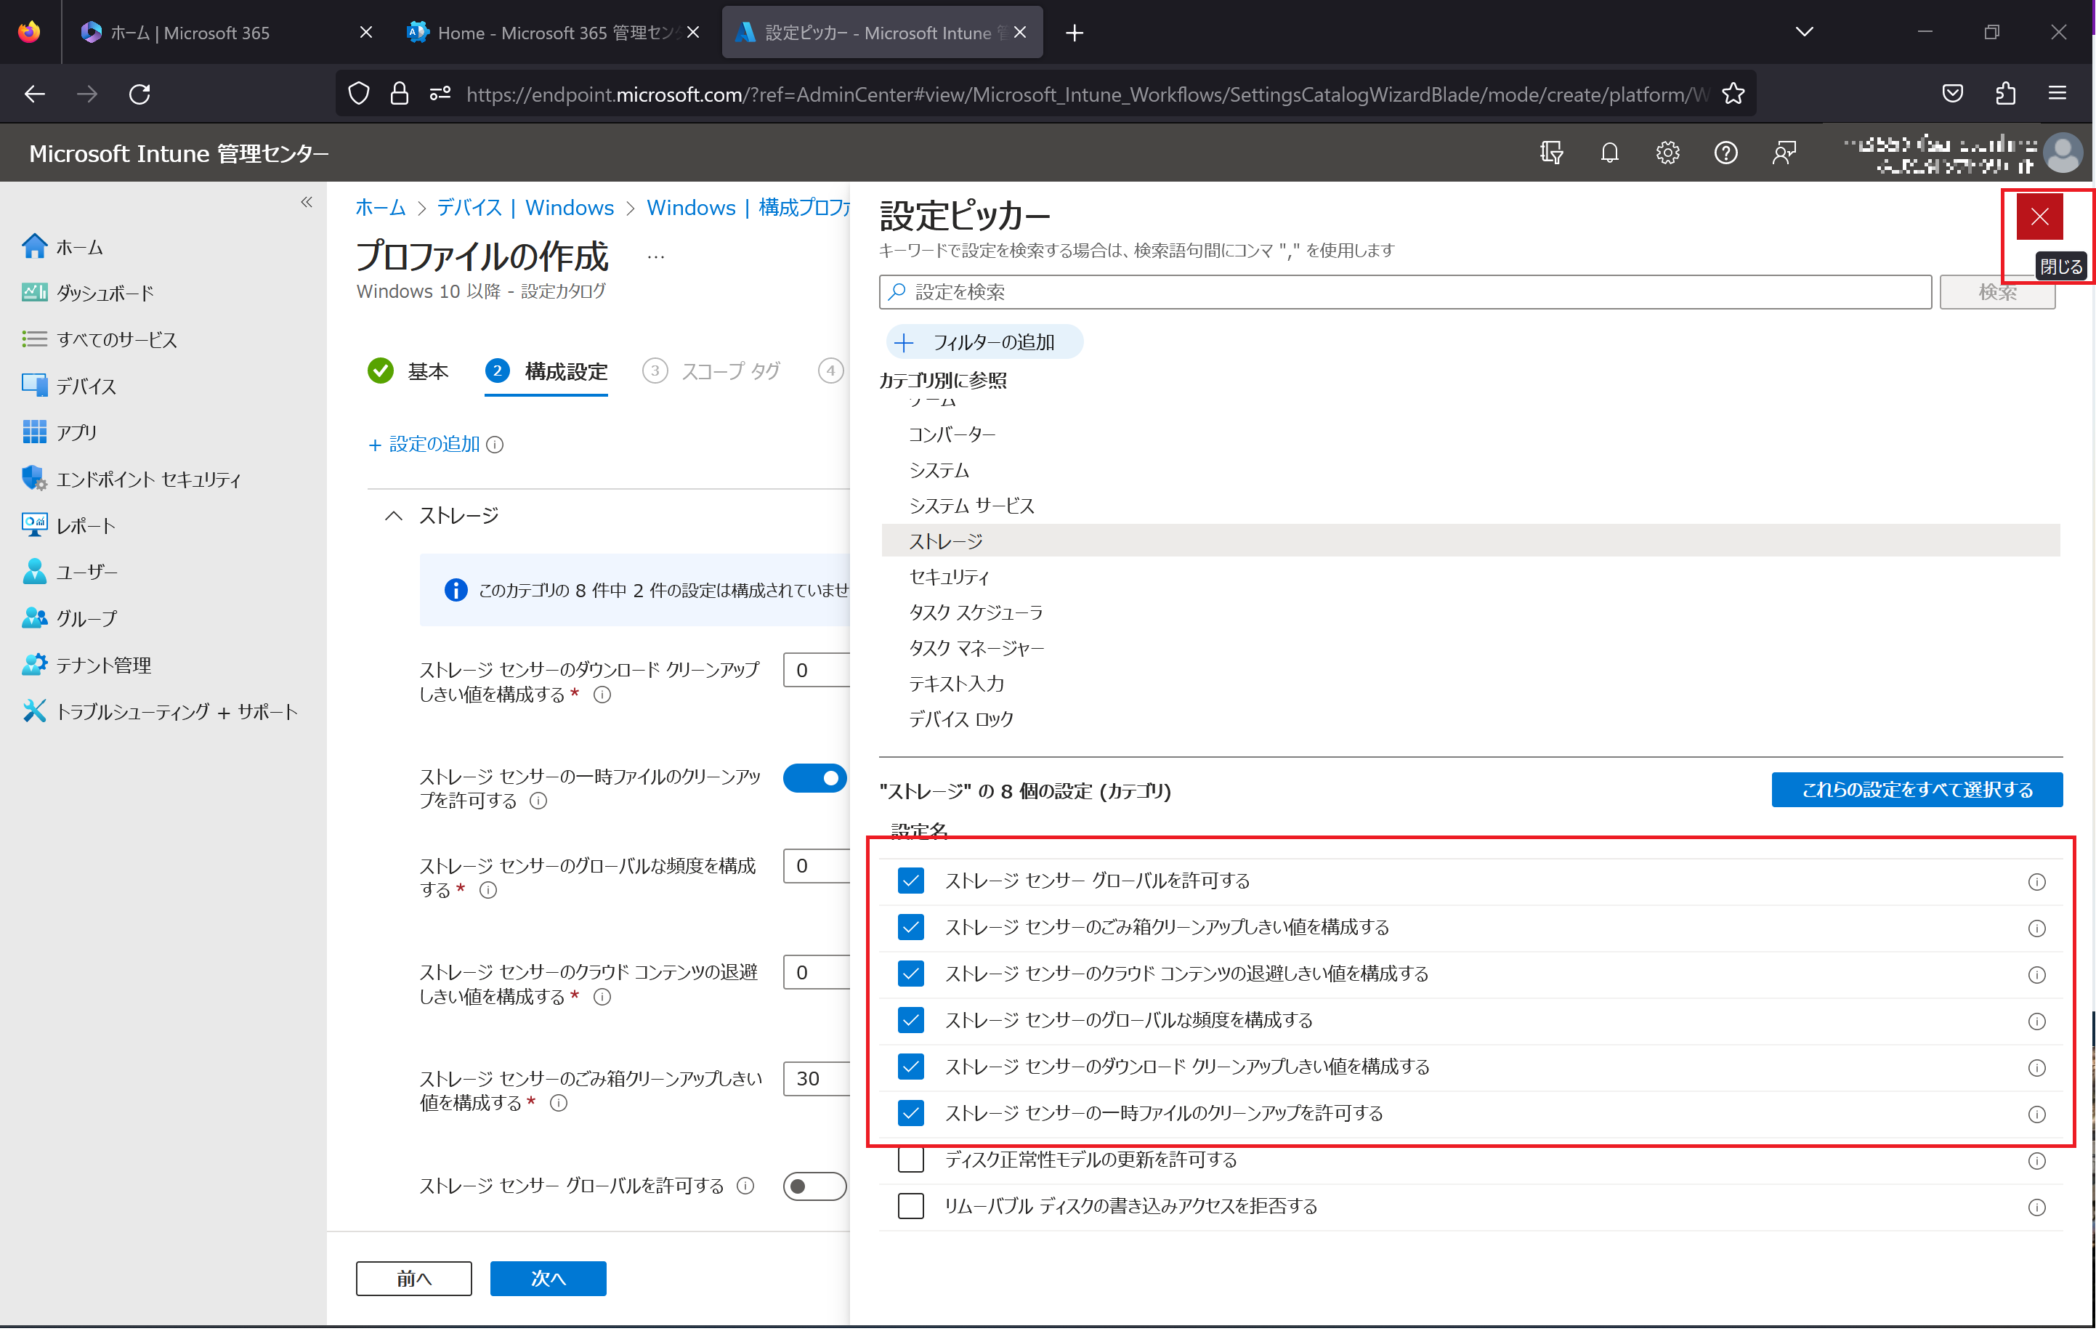
Task: Check ディスク正常性モデルの更新を許可する
Action: [x=910, y=1160]
